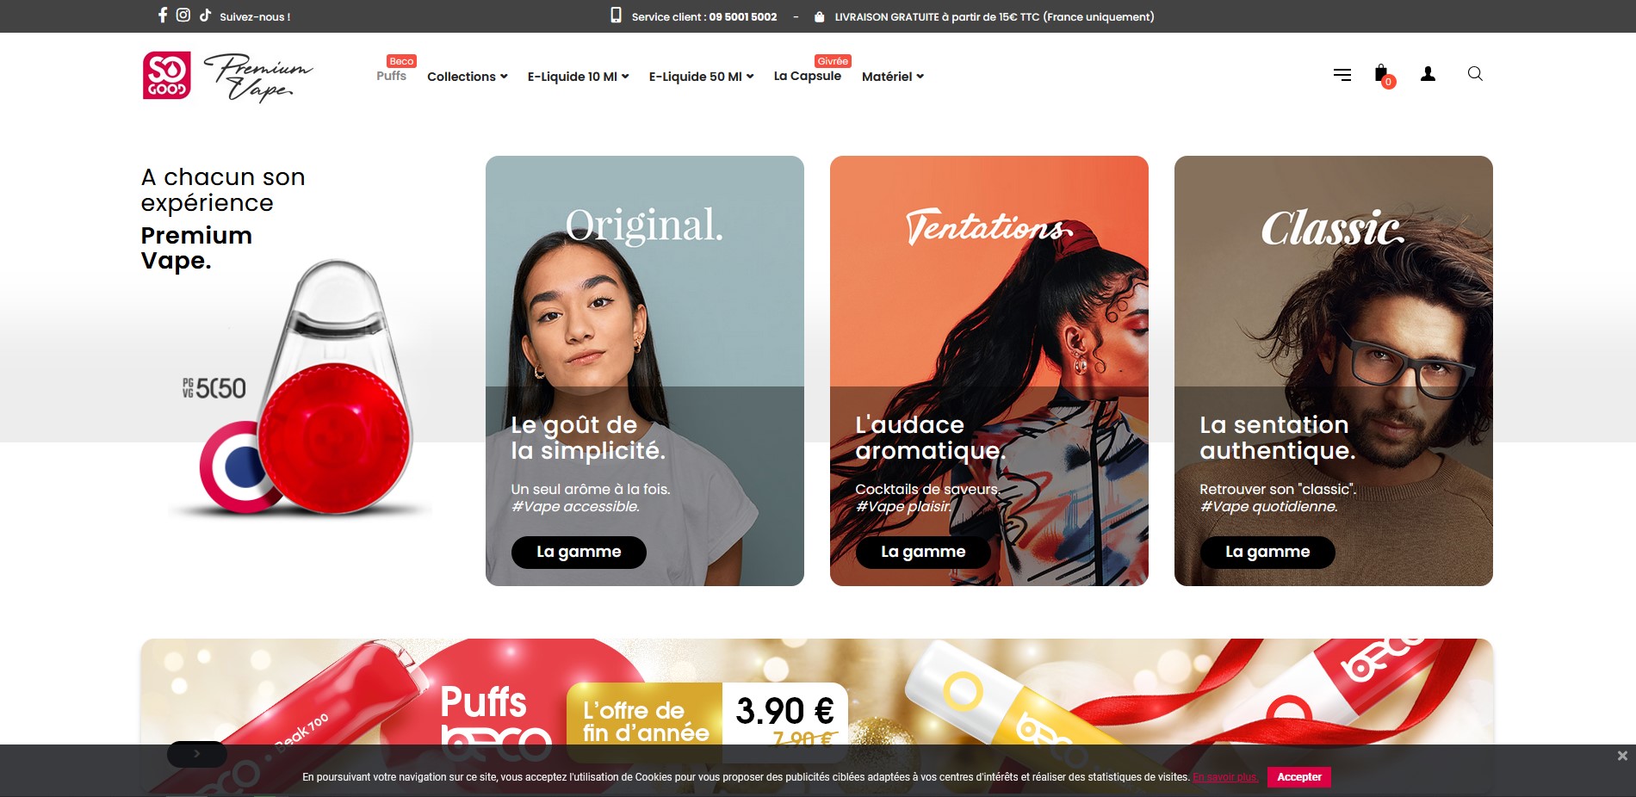Open the hamburger menu icon

coord(1342,75)
